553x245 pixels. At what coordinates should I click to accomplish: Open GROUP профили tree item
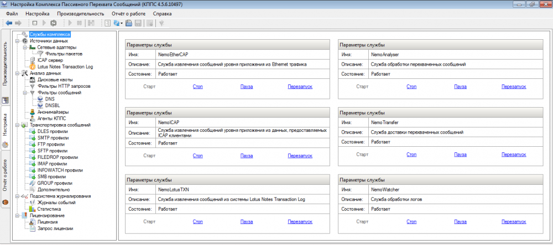click(x=55, y=183)
